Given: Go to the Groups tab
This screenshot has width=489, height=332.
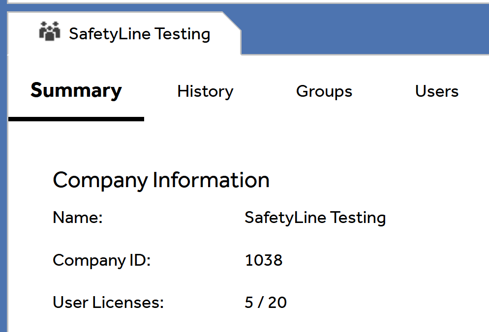Looking at the screenshot, I should [x=324, y=91].
